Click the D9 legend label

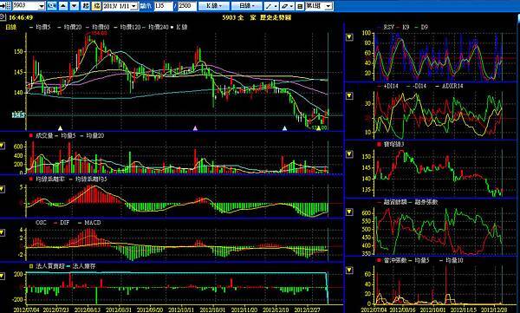coord(424,27)
